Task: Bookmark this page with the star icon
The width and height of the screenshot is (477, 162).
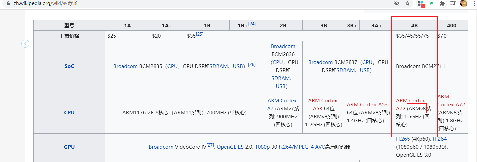Action: 407,3
